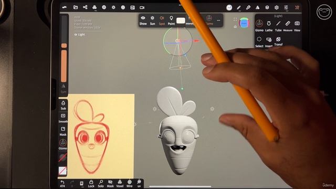Select the Lathe tool
The image size is (336, 189).
click(269, 26)
